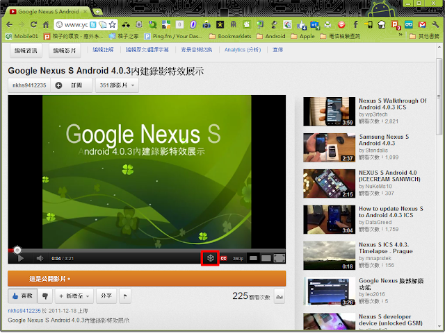Open the 360p quality selector
The image size is (445, 333).
pyautogui.click(x=238, y=259)
